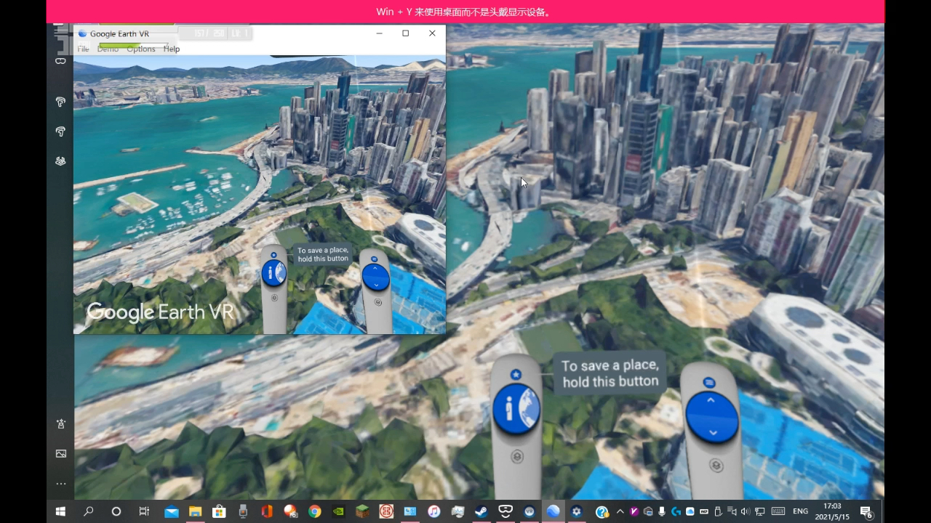Switch the ENG input language indicator

(x=800, y=511)
